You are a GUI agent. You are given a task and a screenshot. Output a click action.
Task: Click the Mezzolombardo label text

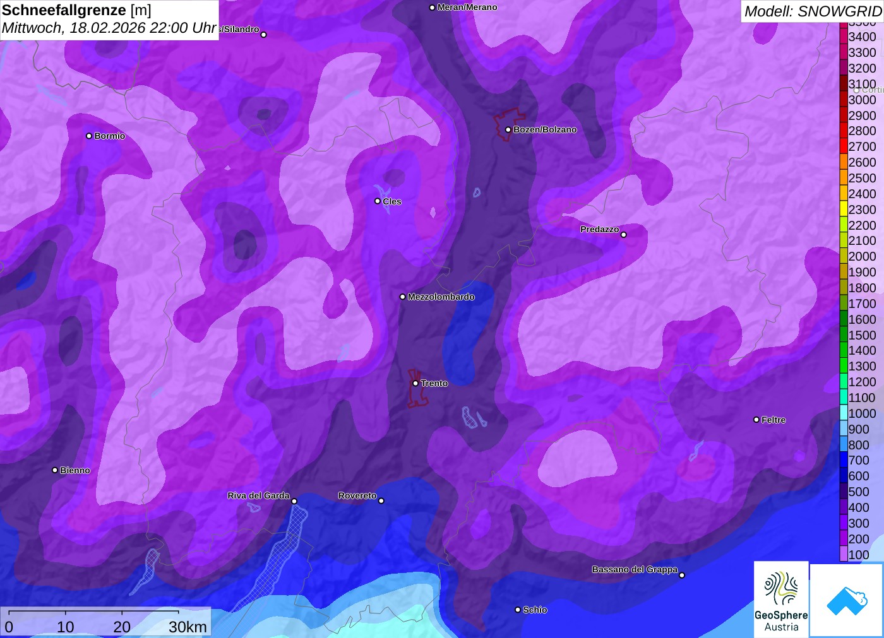tap(441, 297)
